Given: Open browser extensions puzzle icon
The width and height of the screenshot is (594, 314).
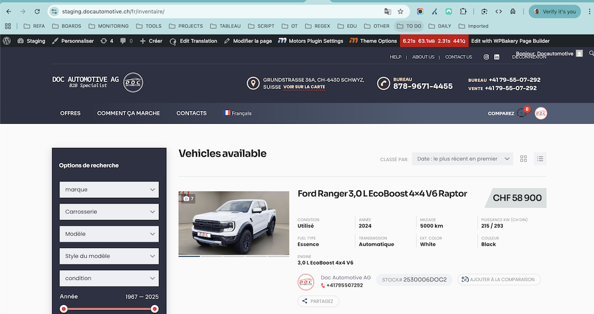Looking at the screenshot, I should (x=463, y=12).
